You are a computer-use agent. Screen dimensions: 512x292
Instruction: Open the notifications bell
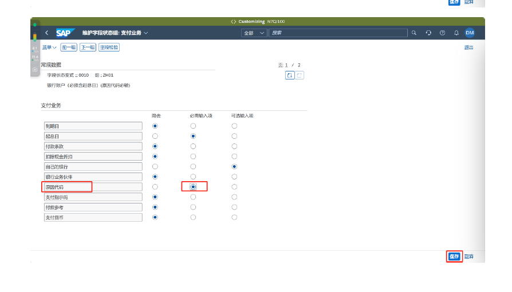(456, 33)
